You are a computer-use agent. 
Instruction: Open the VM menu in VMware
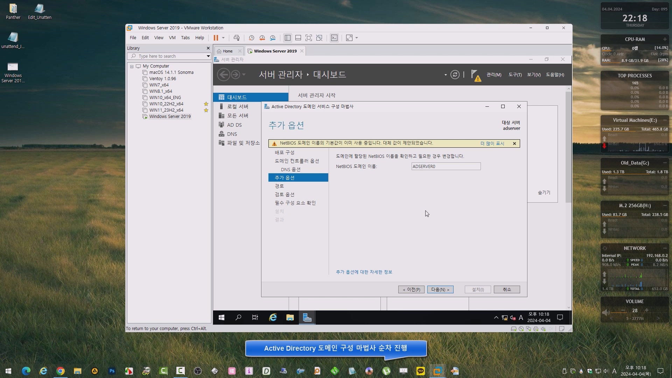pos(172,38)
